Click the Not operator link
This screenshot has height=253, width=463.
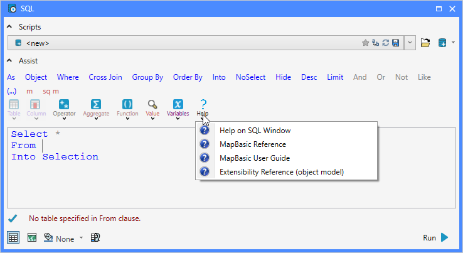[402, 77]
